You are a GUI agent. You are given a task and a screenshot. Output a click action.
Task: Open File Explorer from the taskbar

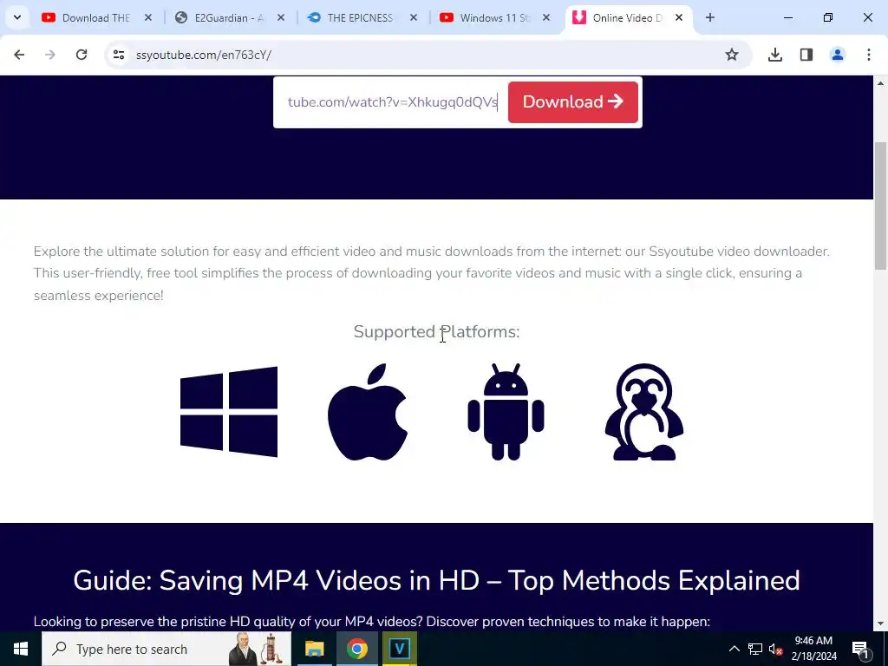click(314, 649)
